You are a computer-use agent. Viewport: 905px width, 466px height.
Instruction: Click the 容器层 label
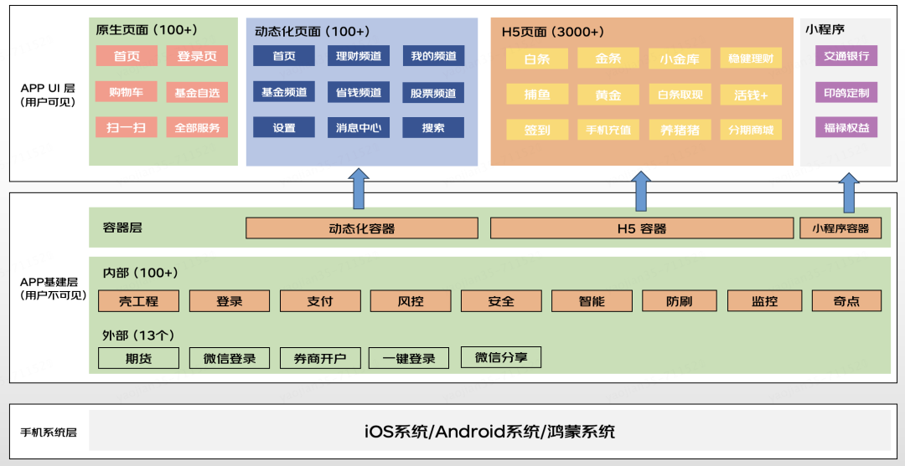122,228
